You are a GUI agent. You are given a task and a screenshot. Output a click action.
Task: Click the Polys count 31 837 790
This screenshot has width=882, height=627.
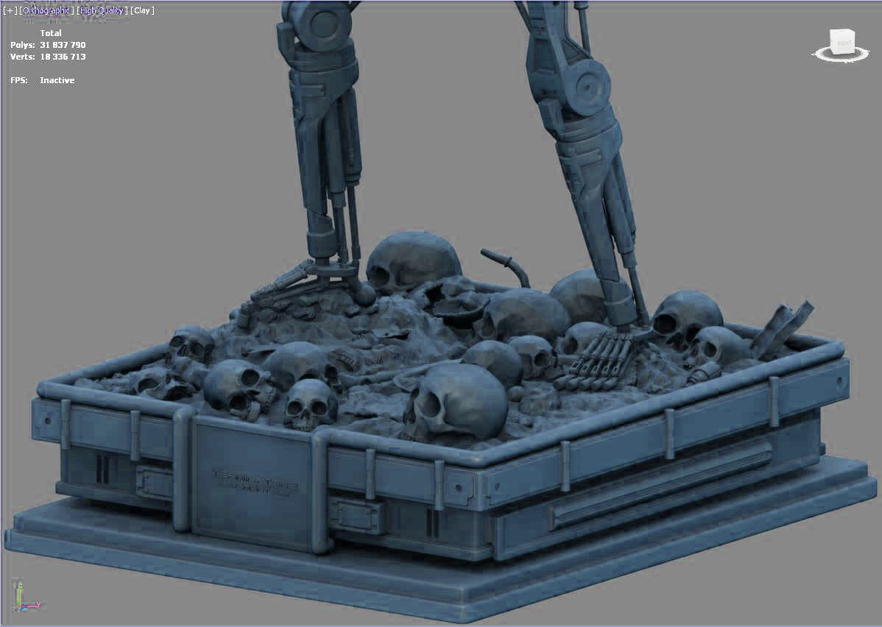coord(63,45)
